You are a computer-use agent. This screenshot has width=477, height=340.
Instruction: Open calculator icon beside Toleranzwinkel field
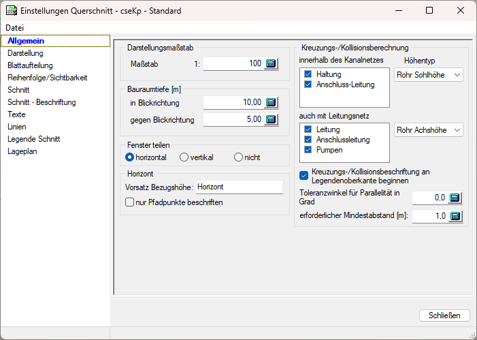click(x=455, y=198)
